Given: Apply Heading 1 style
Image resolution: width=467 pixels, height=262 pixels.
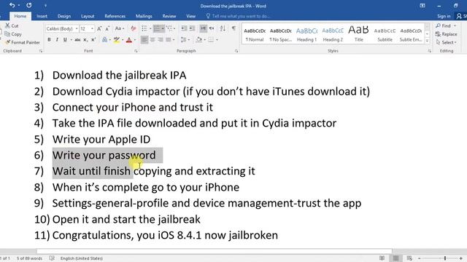Looking at the screenshot, I should pos(306,34).
